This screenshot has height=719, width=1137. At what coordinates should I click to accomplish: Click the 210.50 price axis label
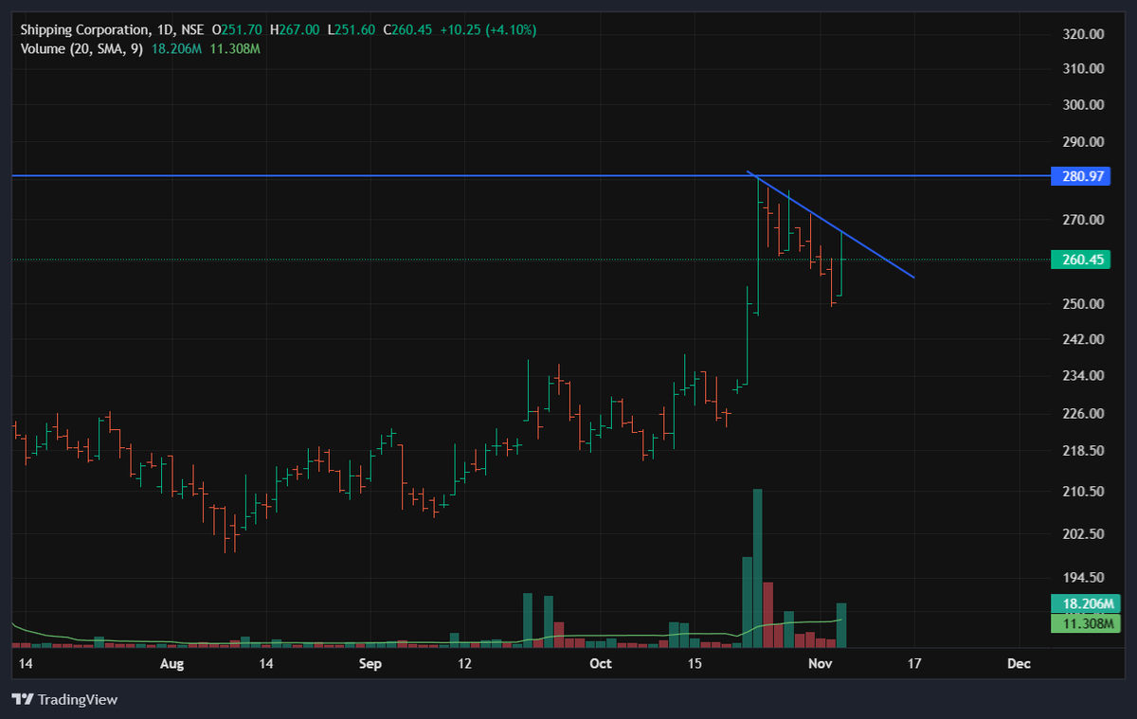tap(1084, 492)
